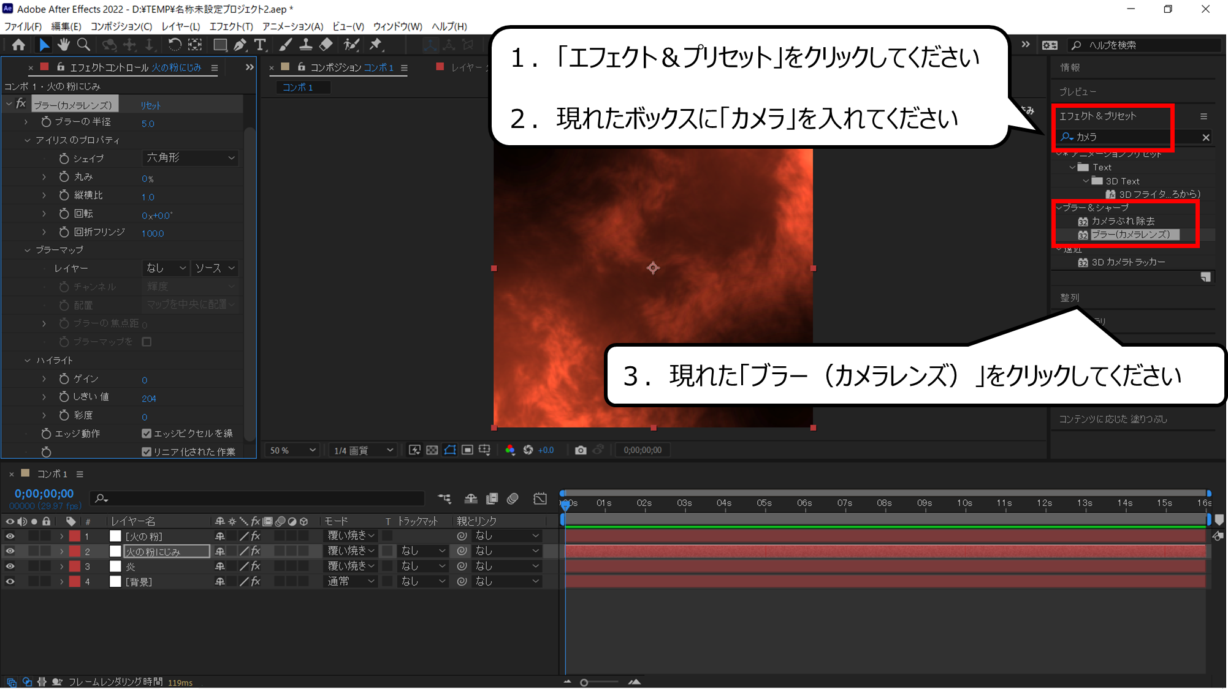Select the Brush tool
Viewport: 1228px width, 689px height.
tap(286, 45)
